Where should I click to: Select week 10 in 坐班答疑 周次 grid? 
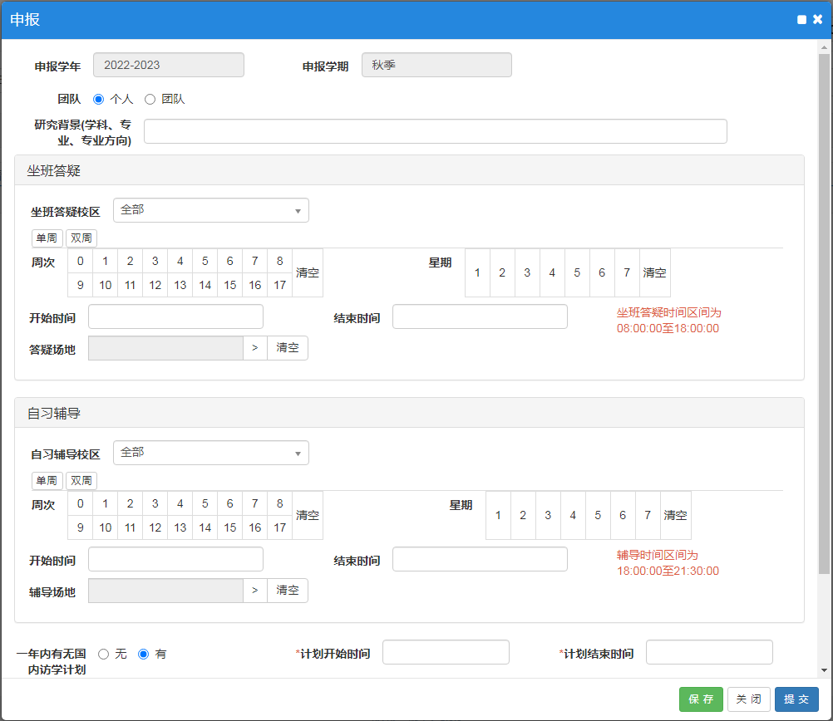[106, 285]
